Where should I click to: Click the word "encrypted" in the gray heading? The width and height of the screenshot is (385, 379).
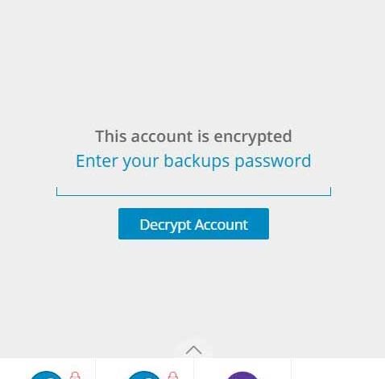[253, 136]
